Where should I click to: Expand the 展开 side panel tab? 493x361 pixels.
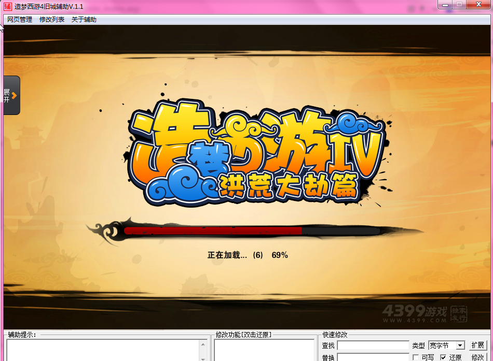click(11, 95)
